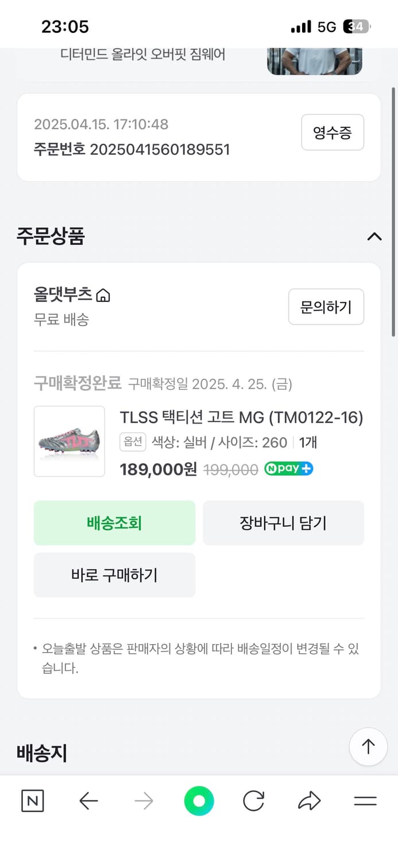The image size is (398, 861).
Task: Collapse the 주문상품 section chevron
Action: pos(374,237)
